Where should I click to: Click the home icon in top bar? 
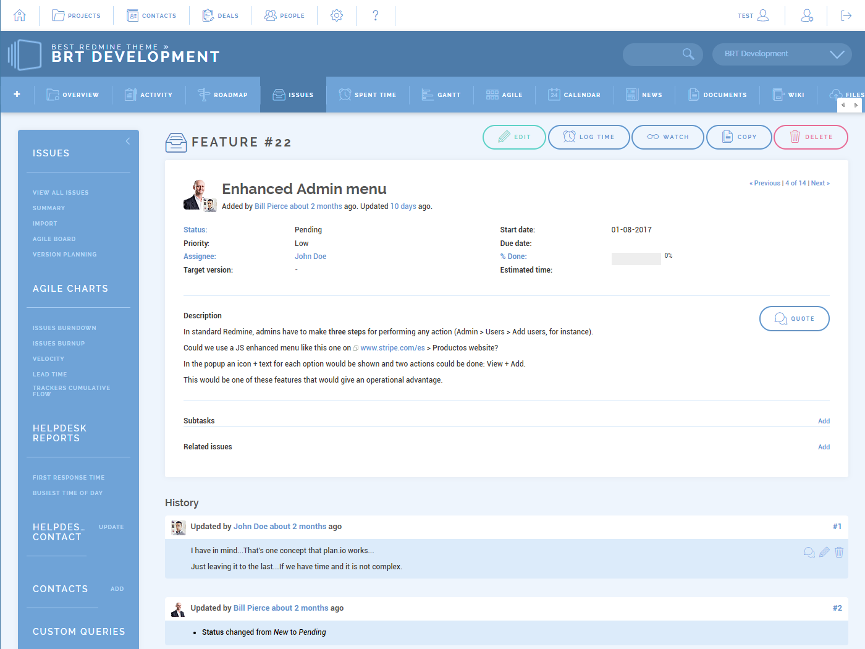(x=20, y=15)
